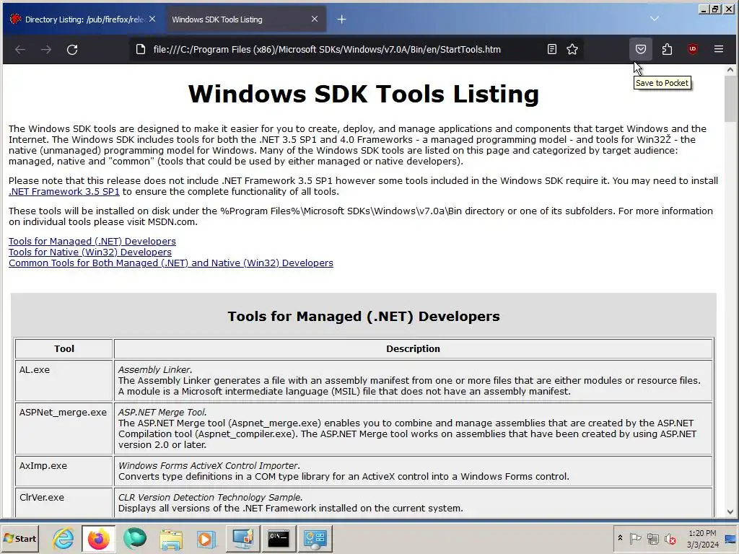Toggle reader view in address bar

552,49
